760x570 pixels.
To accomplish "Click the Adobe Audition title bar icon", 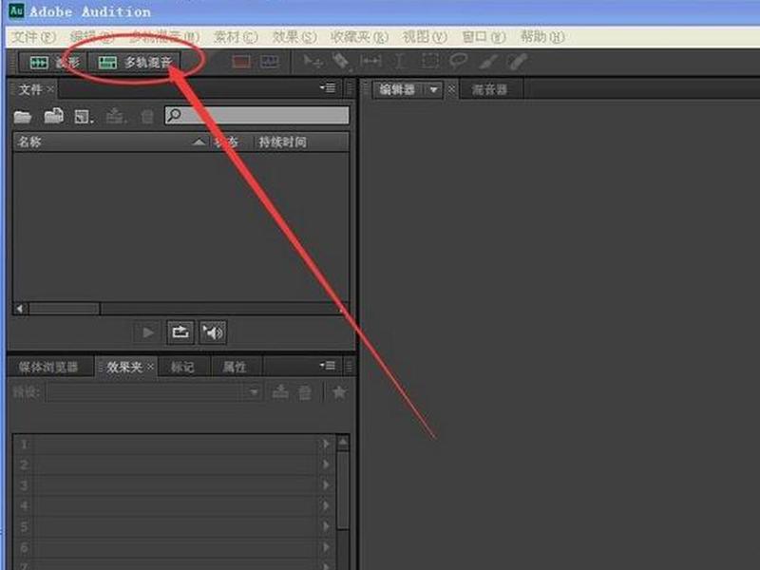I will tap(16, 10).
